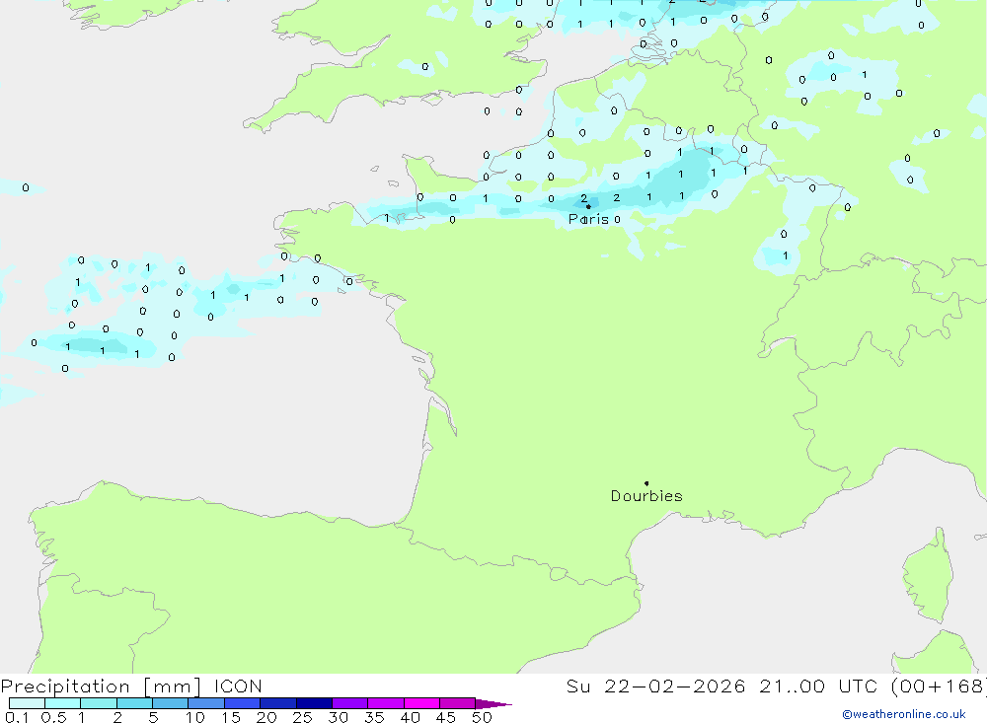Select the Dourbies location dot marker
This screenshot has width=987, height=723.
tap(646, 483)
